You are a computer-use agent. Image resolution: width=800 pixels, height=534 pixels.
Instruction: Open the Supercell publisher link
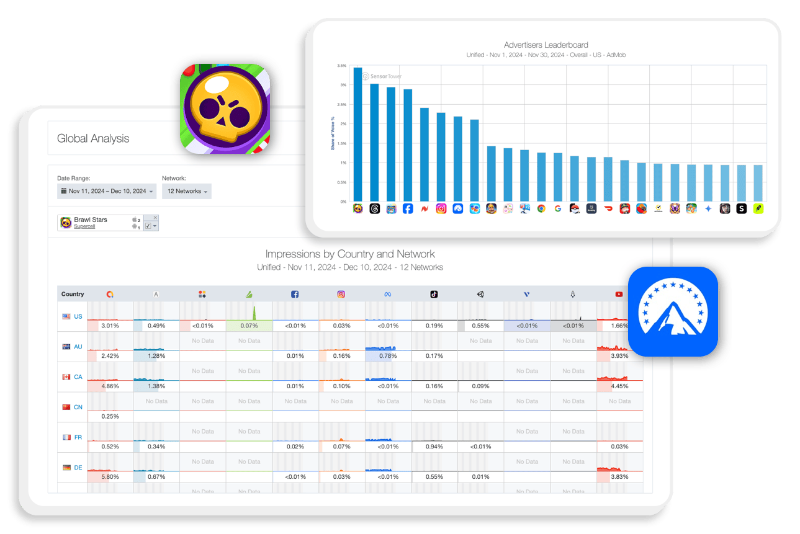tap(84, 226)
